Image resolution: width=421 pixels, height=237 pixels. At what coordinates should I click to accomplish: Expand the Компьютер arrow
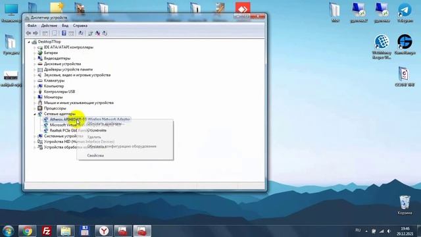coord(35,86)
